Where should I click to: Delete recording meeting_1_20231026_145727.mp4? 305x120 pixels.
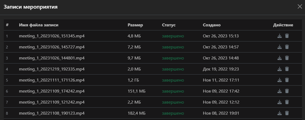click(x=287, y=47)
